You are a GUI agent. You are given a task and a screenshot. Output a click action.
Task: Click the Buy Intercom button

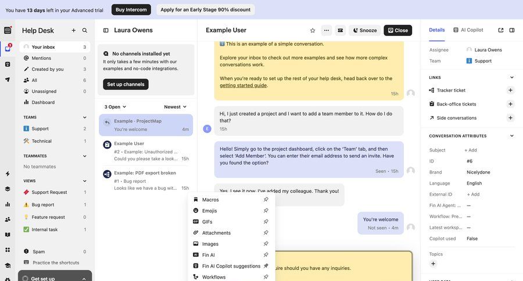[131, 10]
